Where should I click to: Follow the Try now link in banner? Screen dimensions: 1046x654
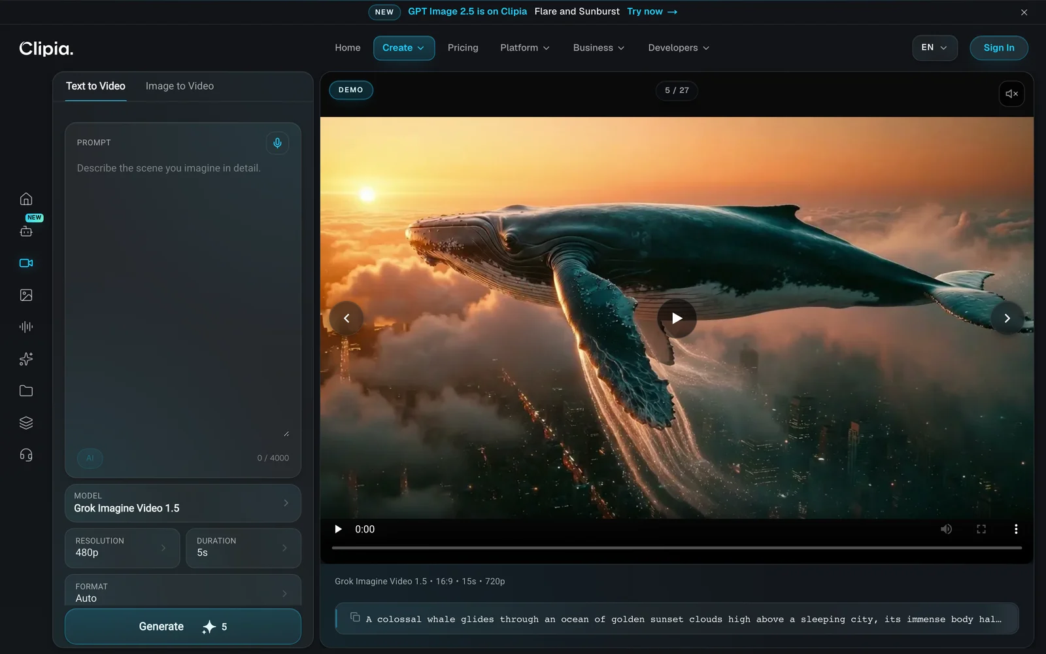click(652, 12)
